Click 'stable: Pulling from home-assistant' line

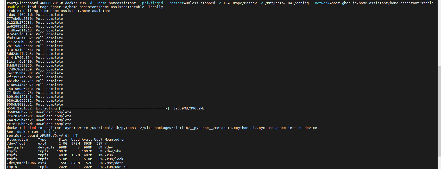[59, 11]
